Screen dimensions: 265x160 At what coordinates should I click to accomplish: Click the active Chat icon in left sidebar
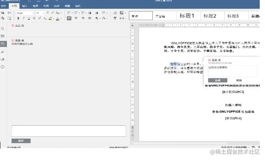pyautogui.click(x=2, y=44)
